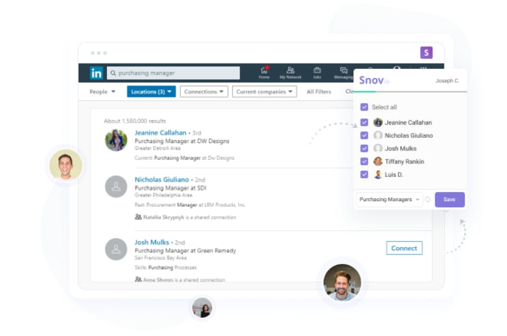Screen dimensions: 507x336
Task: Click the purchasing manager search field
Action: click(173, 73)
